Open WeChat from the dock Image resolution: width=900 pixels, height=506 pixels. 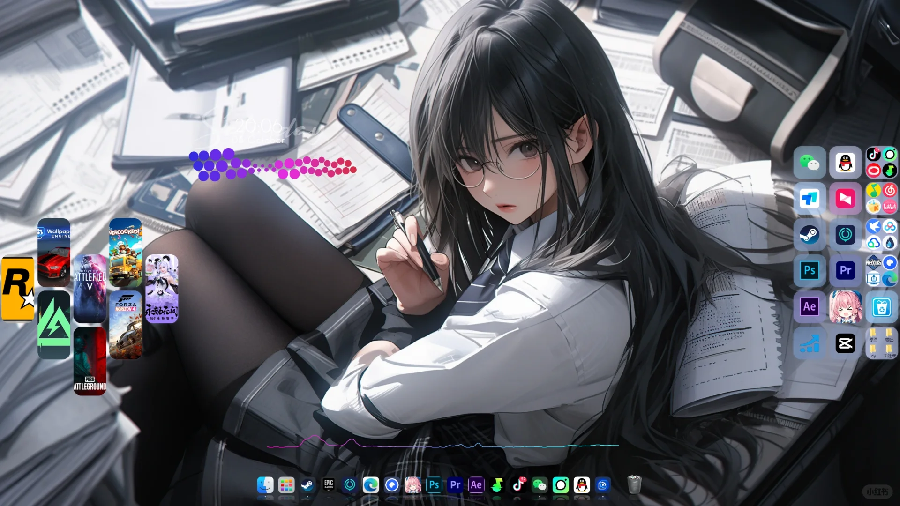(540, 485)
